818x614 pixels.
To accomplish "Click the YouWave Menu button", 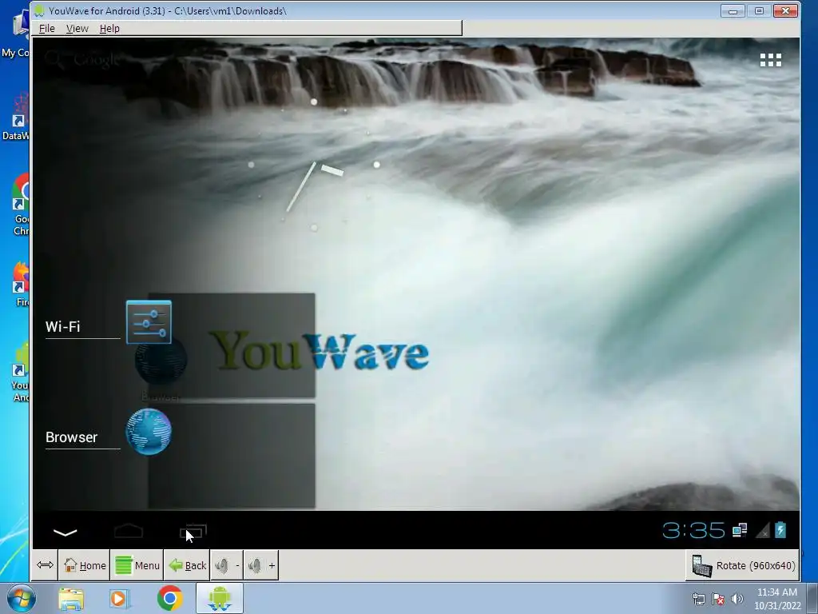I will pyautogui.click(x=137, y=565).
